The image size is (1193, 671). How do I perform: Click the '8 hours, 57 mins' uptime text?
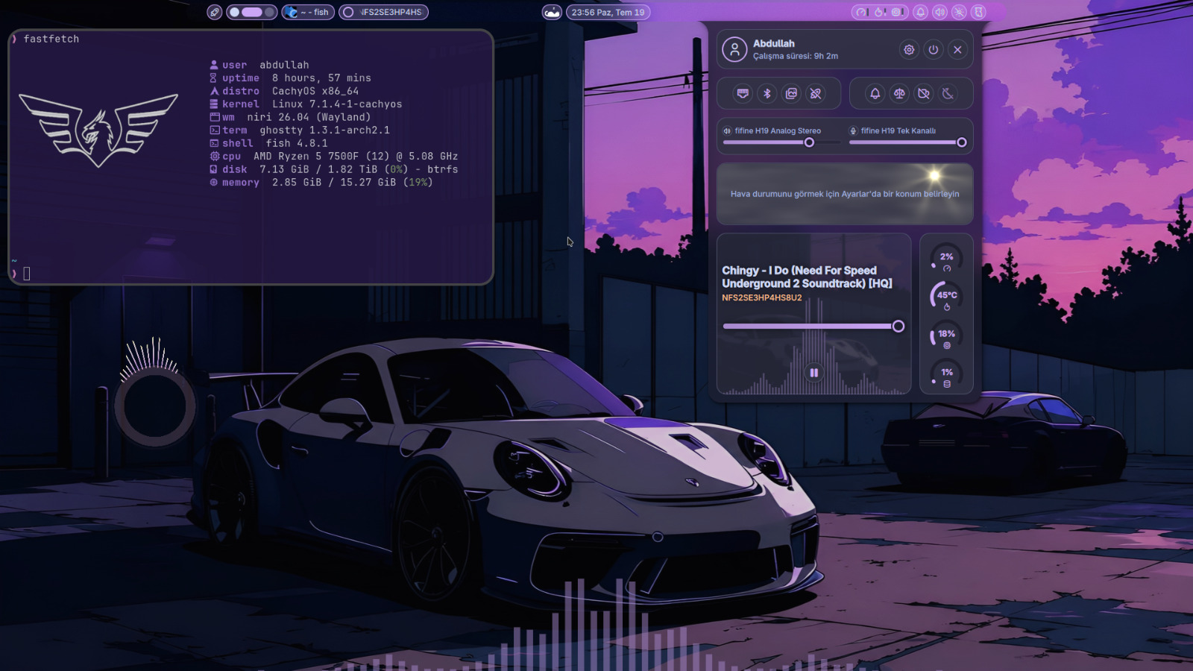tap(321, 78)
